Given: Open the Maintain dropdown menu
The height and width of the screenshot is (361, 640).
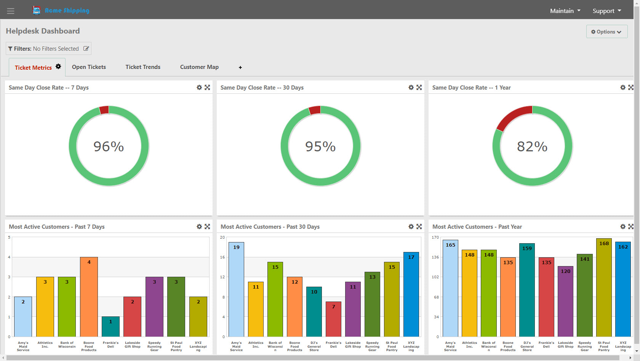Looking at the screenshot, I should [x=565, y=11].
